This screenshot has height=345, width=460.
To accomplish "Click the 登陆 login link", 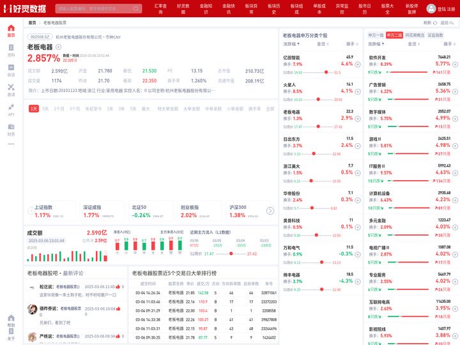I will pos(441,9).
